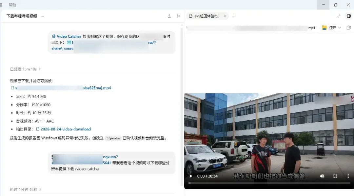
Task: Open the more options menu beside 下载哔哩哔哩视频
Action: [42, 16]
